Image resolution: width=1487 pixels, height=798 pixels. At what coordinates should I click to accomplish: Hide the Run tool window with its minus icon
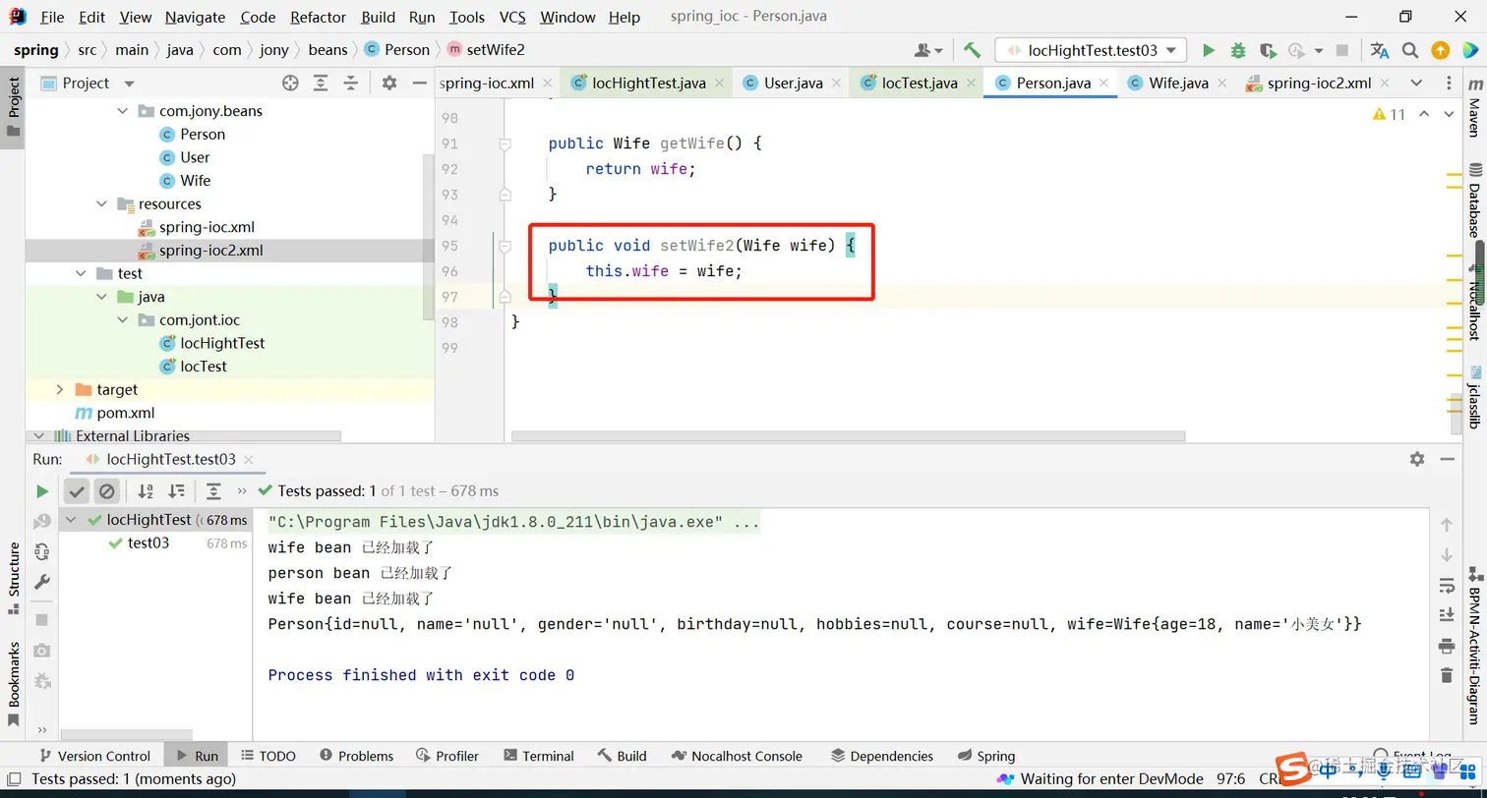(1447, 459)
